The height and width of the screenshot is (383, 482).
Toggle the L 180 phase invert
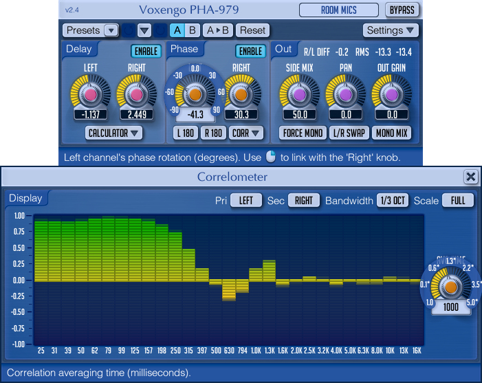point(186,133)
